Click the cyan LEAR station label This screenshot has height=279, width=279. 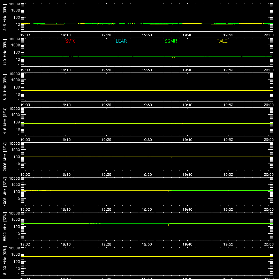(121, 41)
